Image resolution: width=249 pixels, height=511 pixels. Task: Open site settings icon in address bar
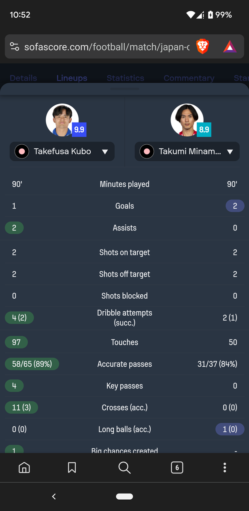click(x=15, y=47)
